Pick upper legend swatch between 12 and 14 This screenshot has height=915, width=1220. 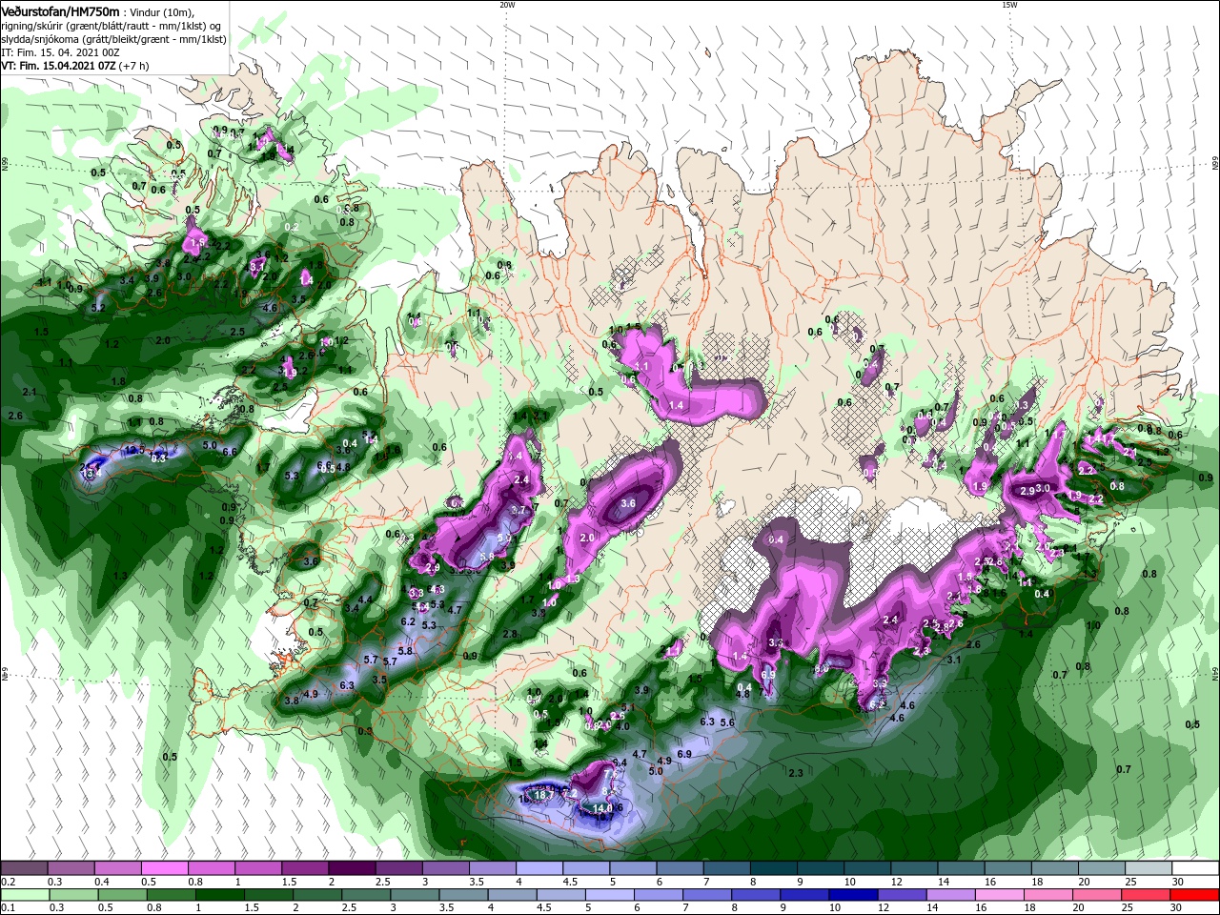915,868
